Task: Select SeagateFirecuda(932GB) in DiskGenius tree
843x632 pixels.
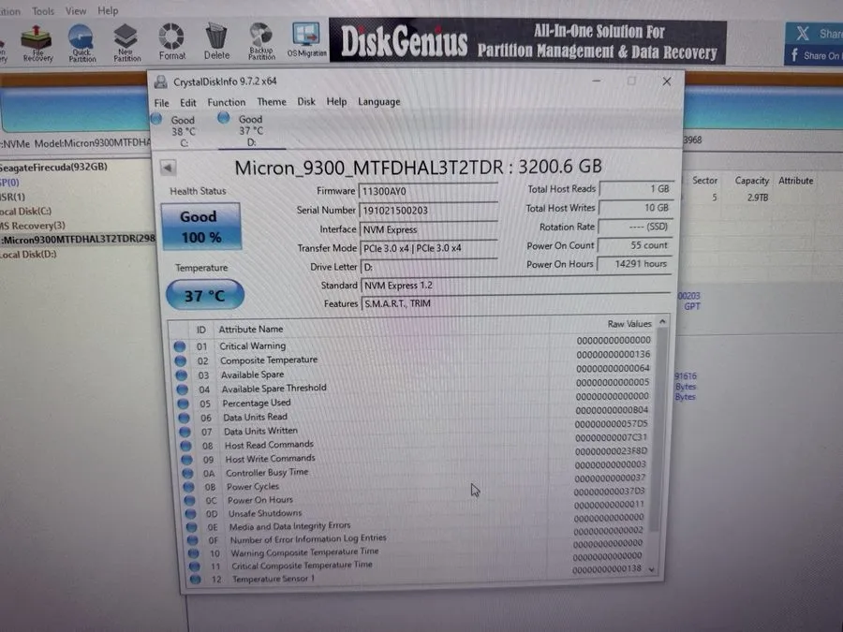Action: tap(53, 168)
